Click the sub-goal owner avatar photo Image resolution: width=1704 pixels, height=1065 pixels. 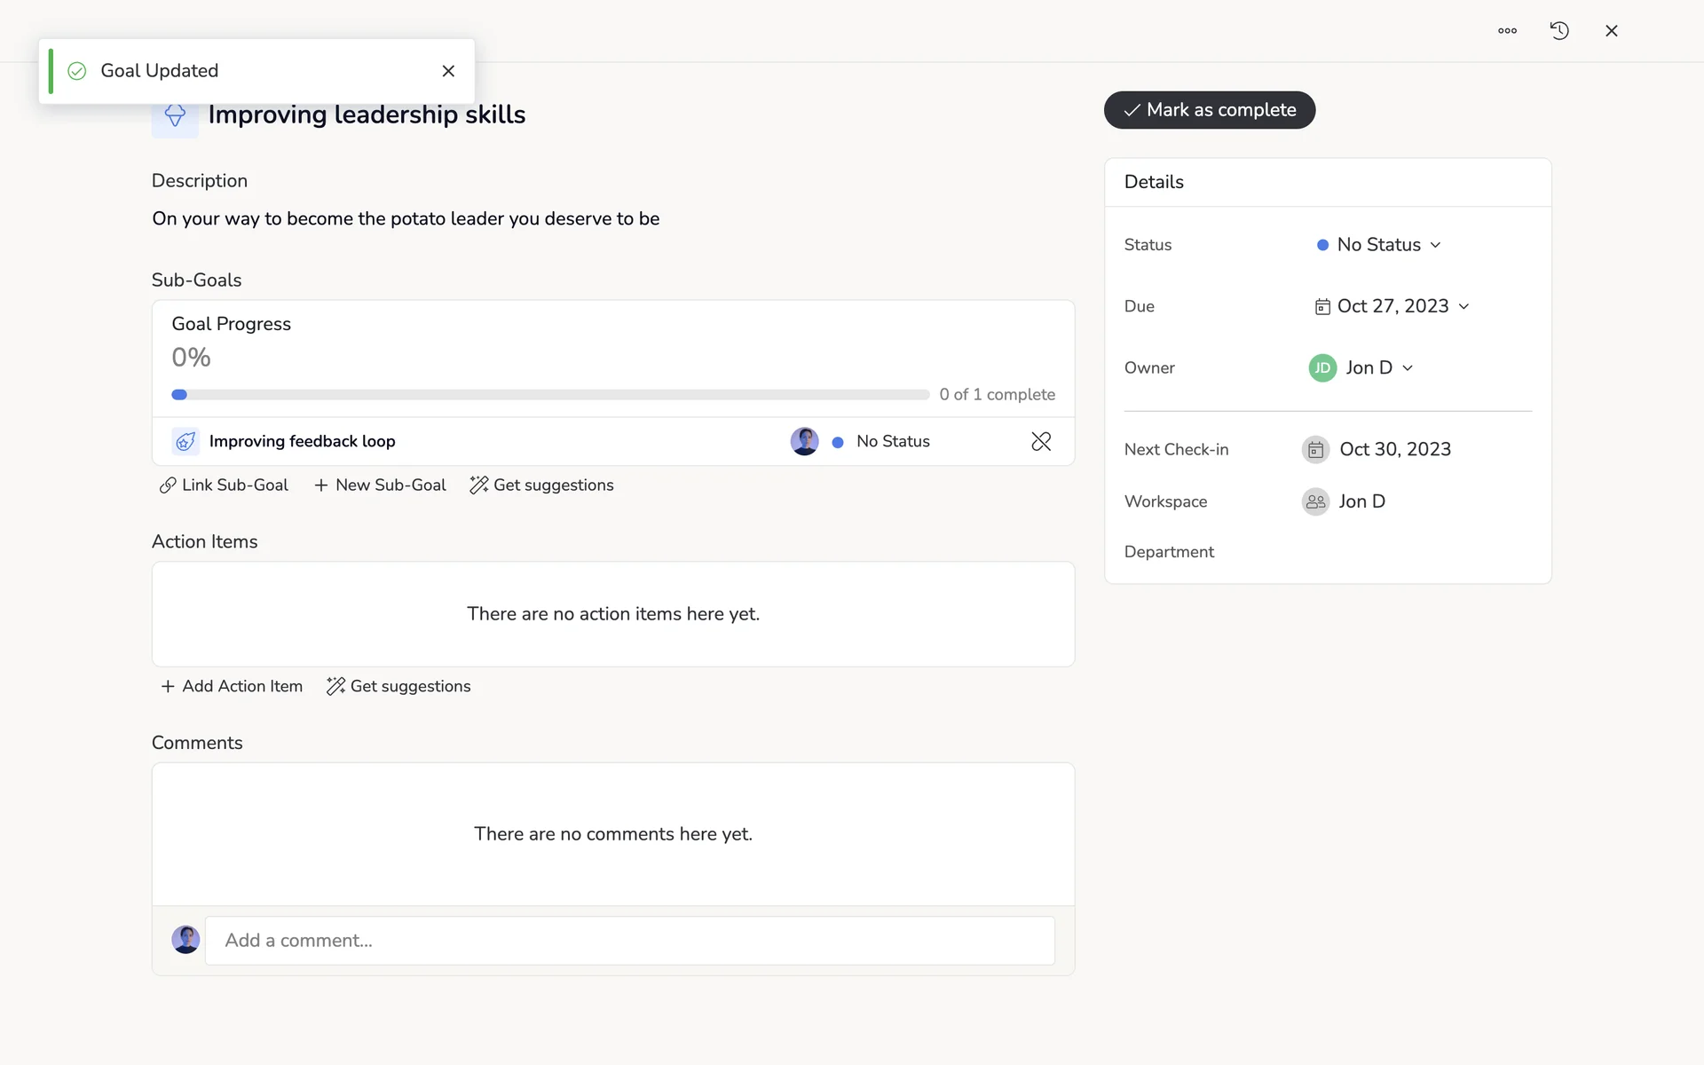(804, 441)
